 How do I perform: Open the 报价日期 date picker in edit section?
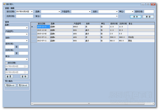[32, 12]
